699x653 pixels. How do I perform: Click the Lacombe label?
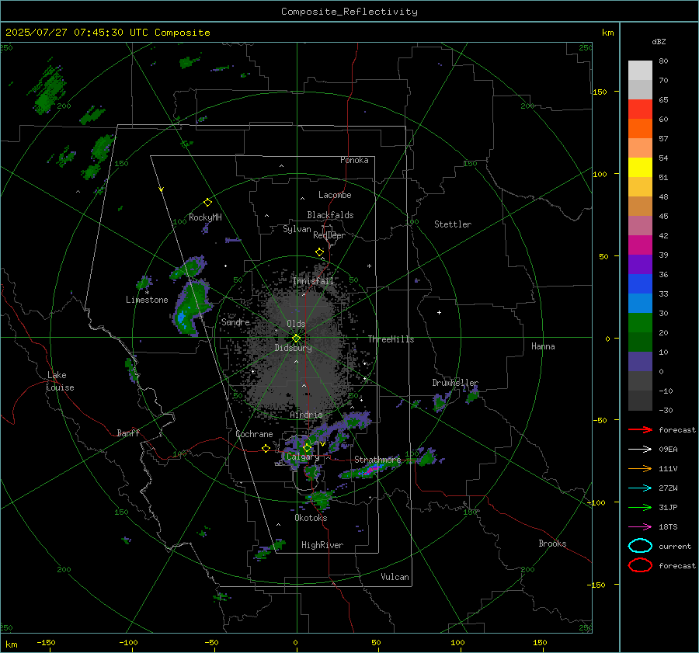335,195
